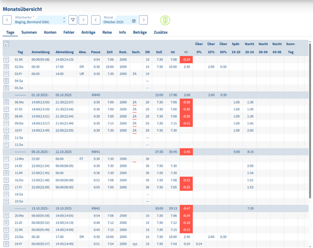The image size is (313, 248).
Task: Click the table settings icon above the Tag column
Action: (6, 44)
